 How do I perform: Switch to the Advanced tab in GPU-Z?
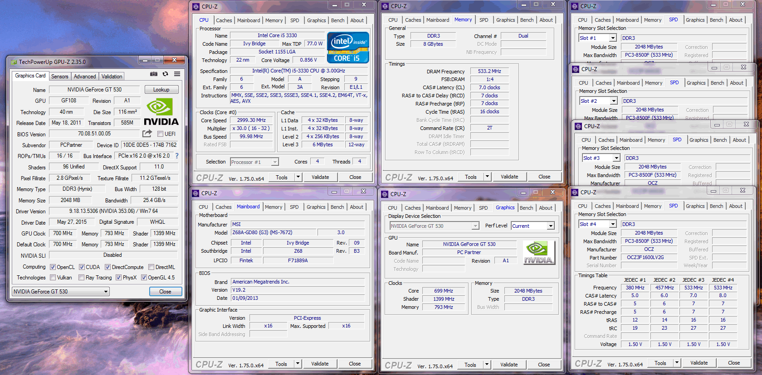85,77
